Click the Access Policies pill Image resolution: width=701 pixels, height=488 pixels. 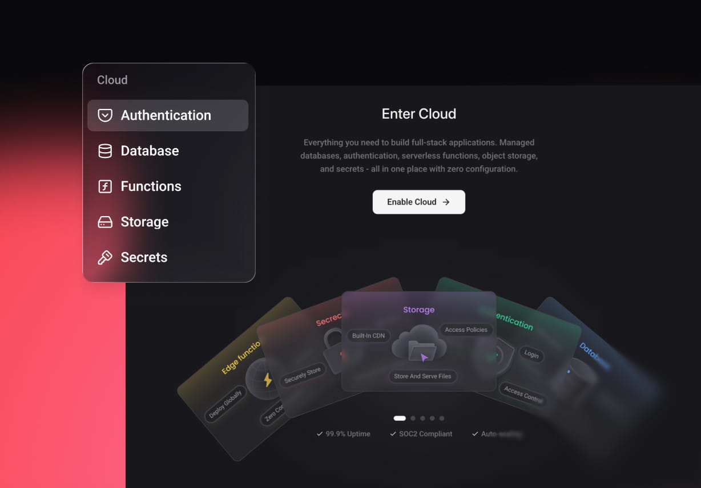466,330
